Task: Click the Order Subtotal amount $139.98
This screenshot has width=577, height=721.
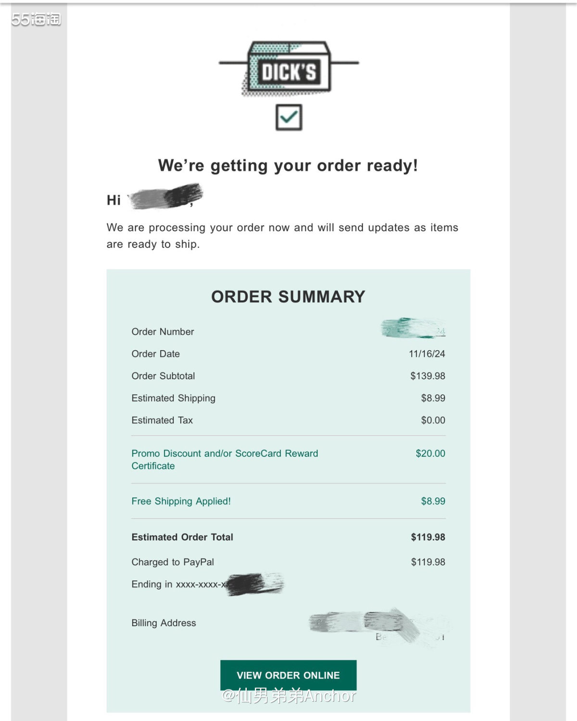Action: pyautogui.click(x=427, y=376)
